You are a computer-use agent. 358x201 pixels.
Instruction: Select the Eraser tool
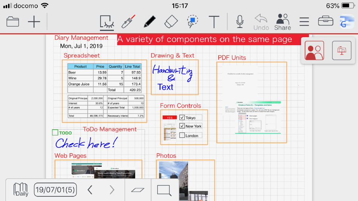click(x=171, y=22)
